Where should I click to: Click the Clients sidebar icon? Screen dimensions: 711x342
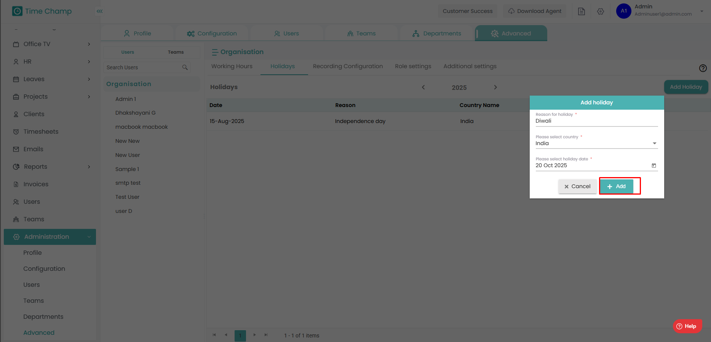[16, 114]
